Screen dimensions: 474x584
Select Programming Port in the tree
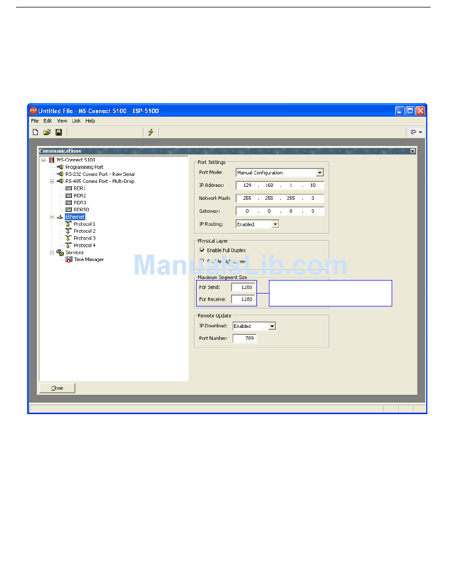coord(84,167)
